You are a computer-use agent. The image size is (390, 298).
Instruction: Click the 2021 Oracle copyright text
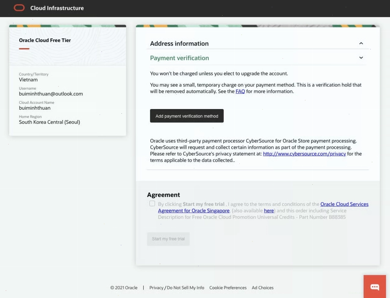(x=124, y=288)
